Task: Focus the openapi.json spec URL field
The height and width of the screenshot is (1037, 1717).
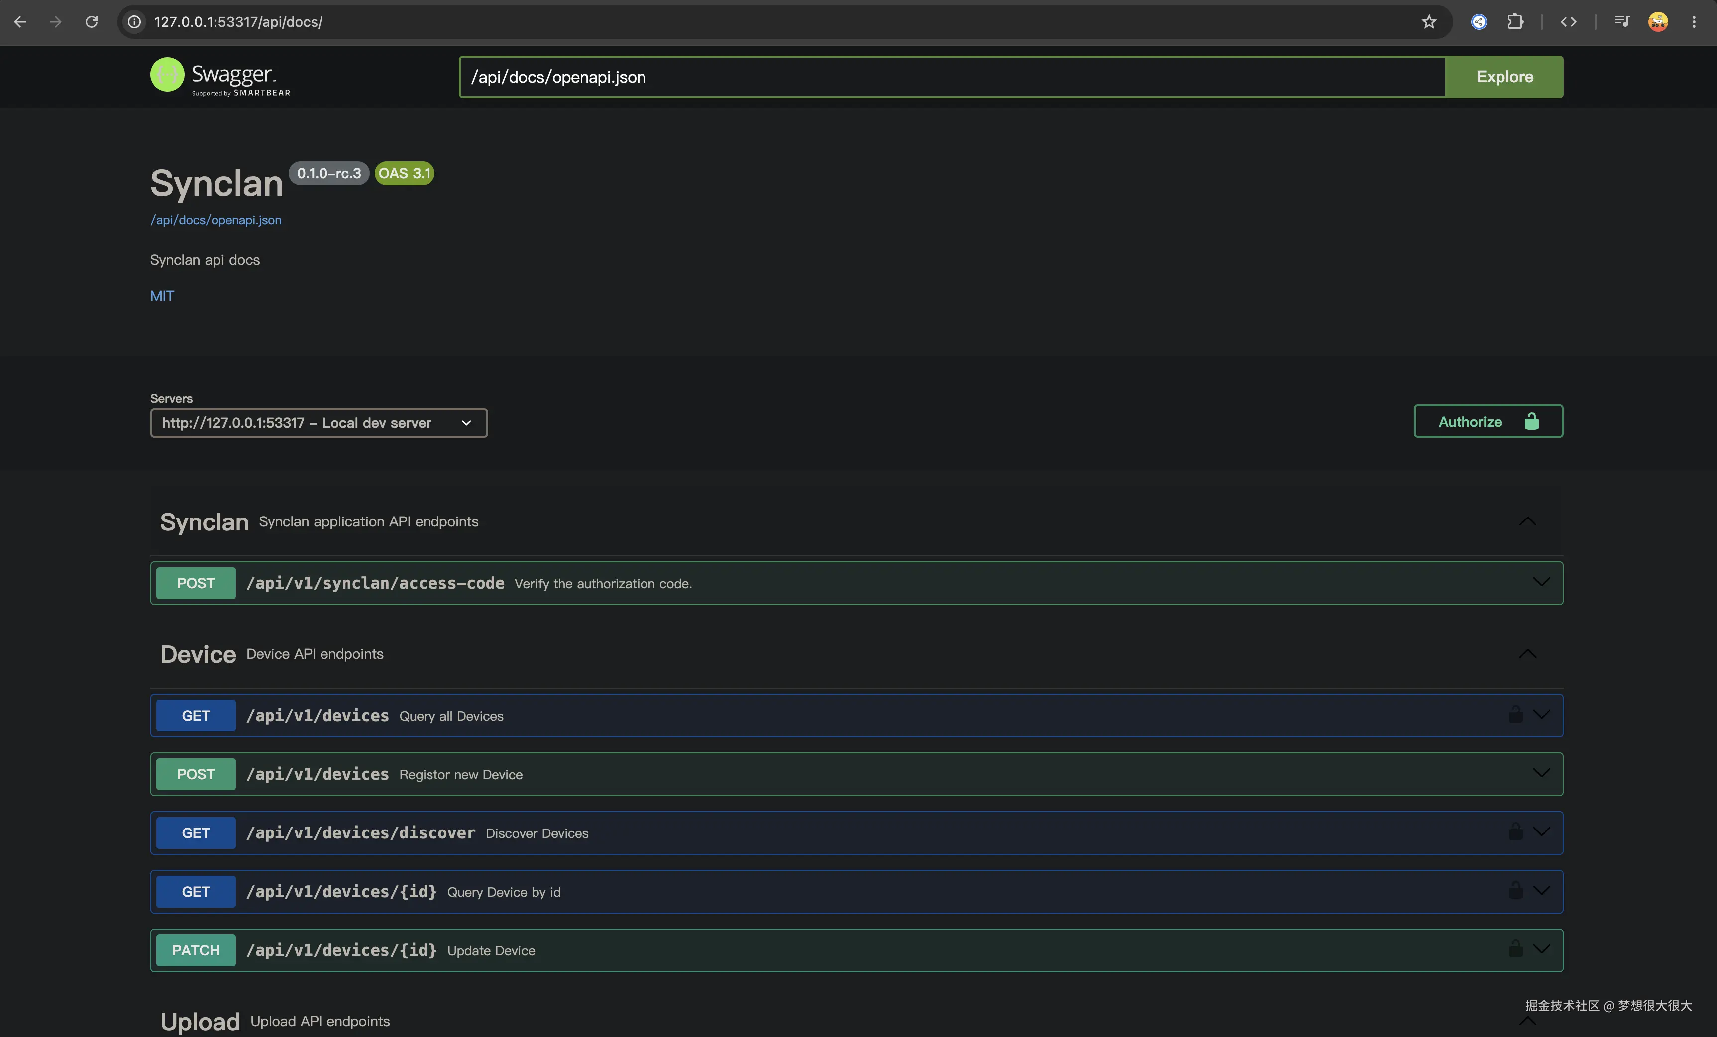Action: 953,77
